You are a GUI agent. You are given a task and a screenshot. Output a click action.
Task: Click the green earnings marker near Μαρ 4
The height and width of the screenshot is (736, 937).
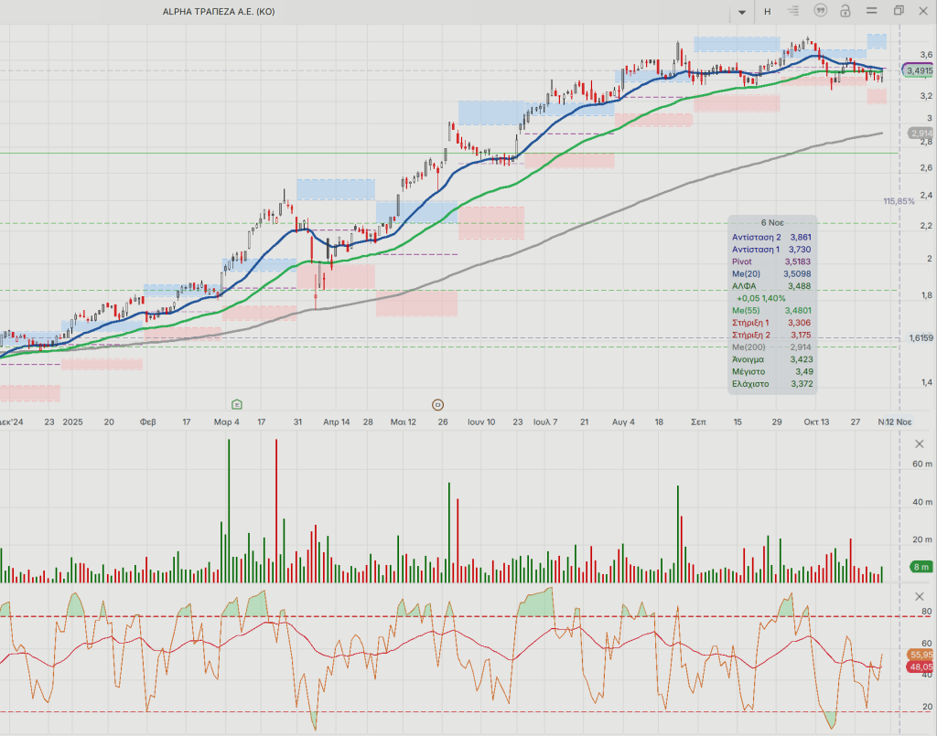click(x=237, y=403)
